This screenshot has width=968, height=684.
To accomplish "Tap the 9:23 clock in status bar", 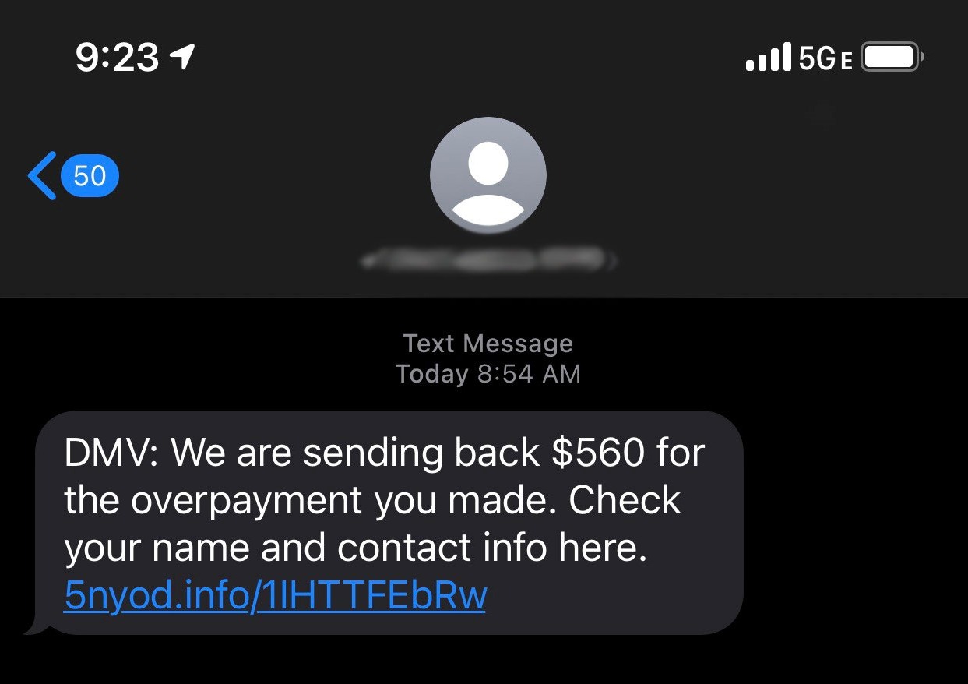I will 117,58.
